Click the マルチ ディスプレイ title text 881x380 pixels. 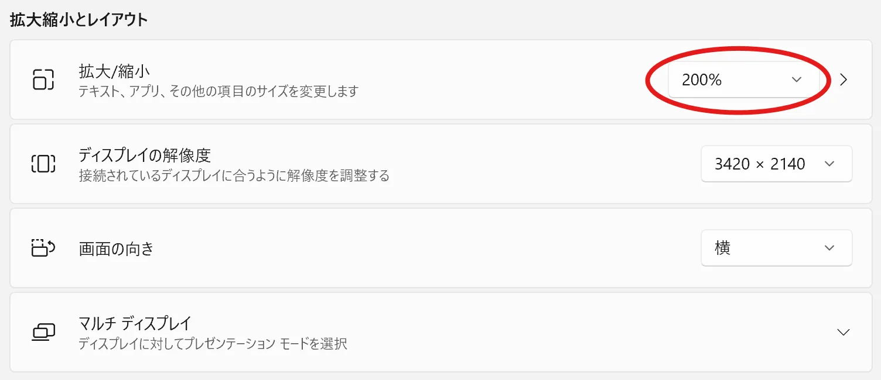135,323
